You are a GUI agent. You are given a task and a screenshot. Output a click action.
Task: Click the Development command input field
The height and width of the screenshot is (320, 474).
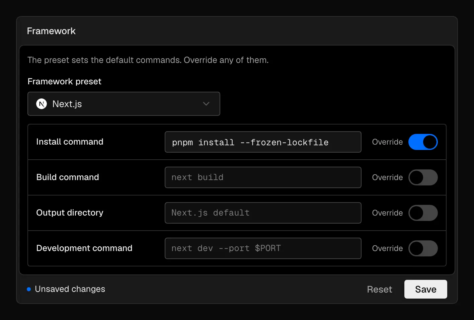click(x=263, y=248)
